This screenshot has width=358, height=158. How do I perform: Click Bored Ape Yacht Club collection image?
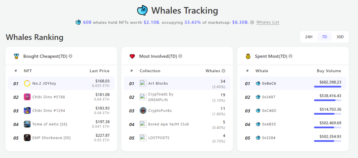point(143,124)
